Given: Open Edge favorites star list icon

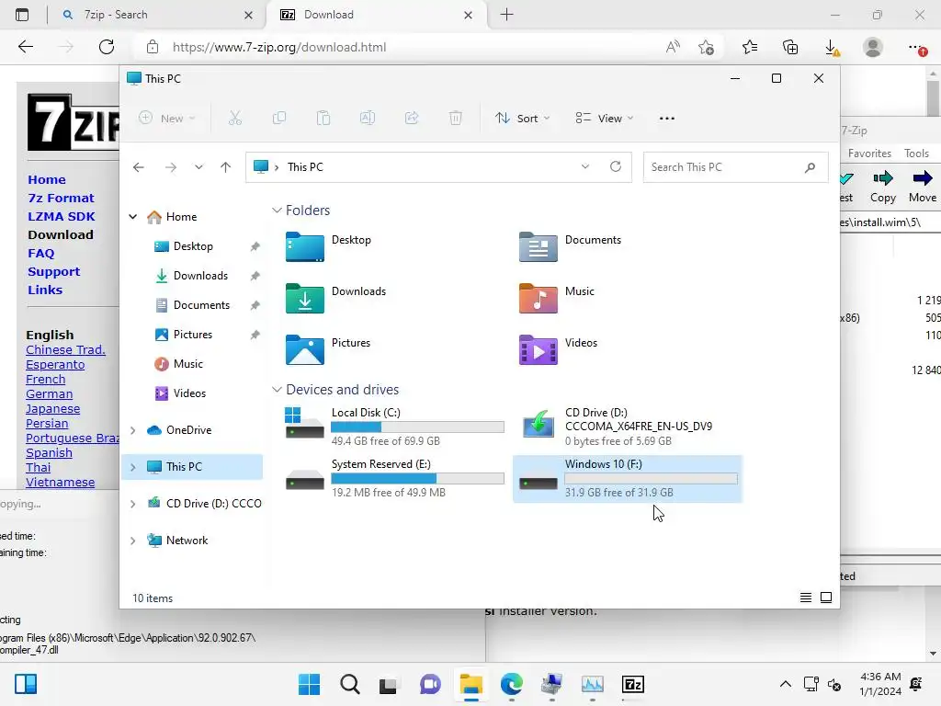Looking at the screenshot, I should (750, 47).
